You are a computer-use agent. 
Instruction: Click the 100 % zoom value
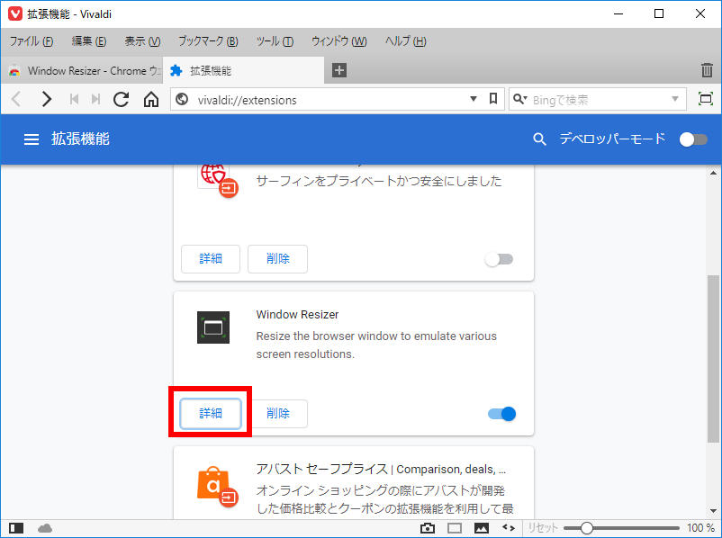[700, 528]
